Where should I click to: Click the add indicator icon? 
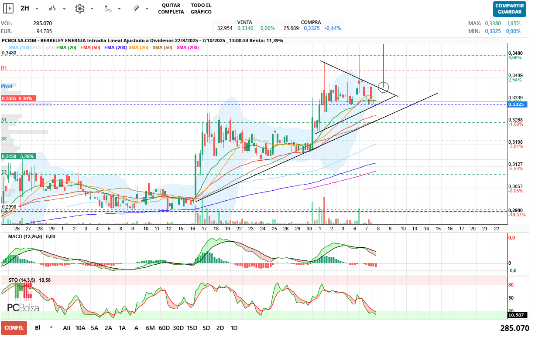point(108,8)
